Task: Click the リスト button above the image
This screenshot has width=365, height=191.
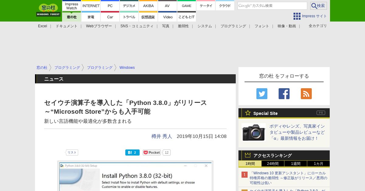Action: click(x=72, y=152)
